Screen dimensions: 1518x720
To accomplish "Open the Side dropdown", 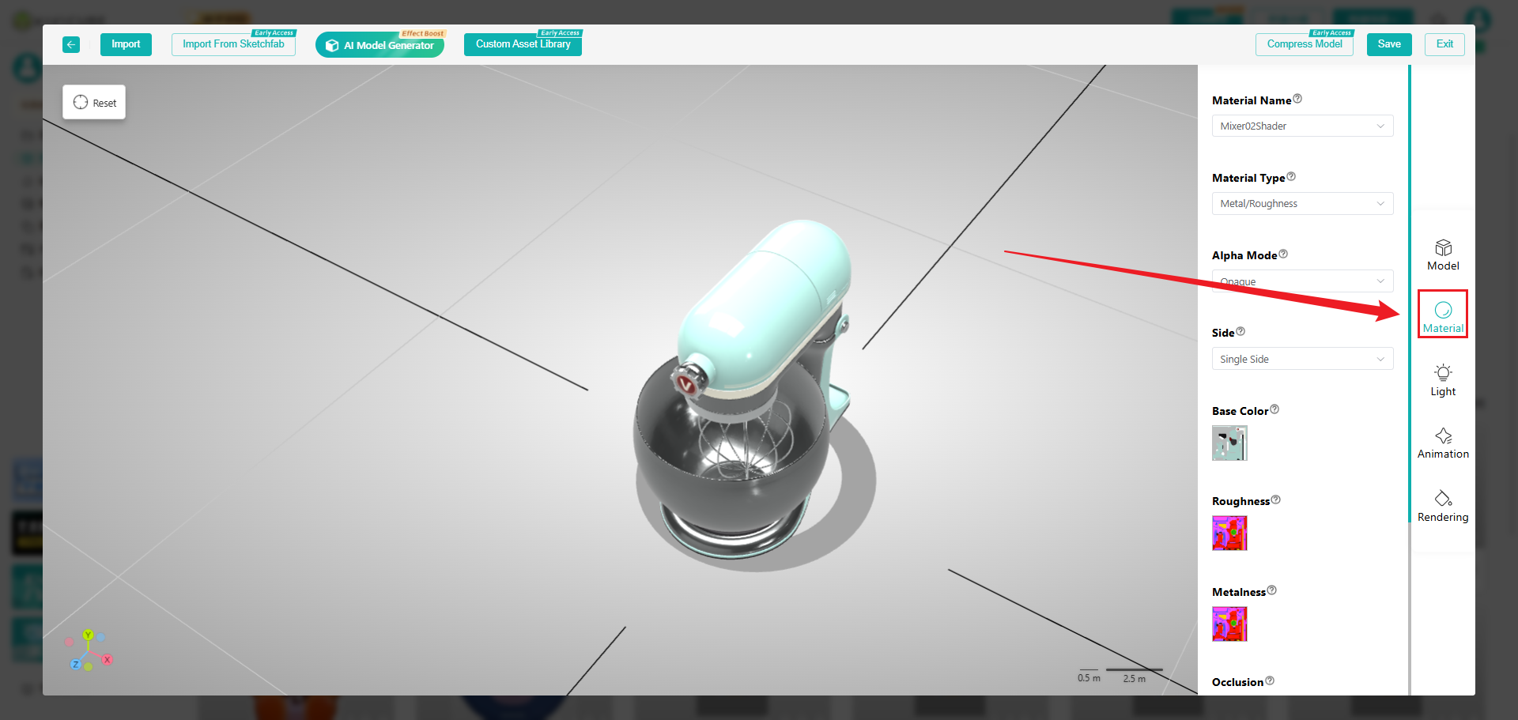I will pyautogui.click(x=1302, y=360).
